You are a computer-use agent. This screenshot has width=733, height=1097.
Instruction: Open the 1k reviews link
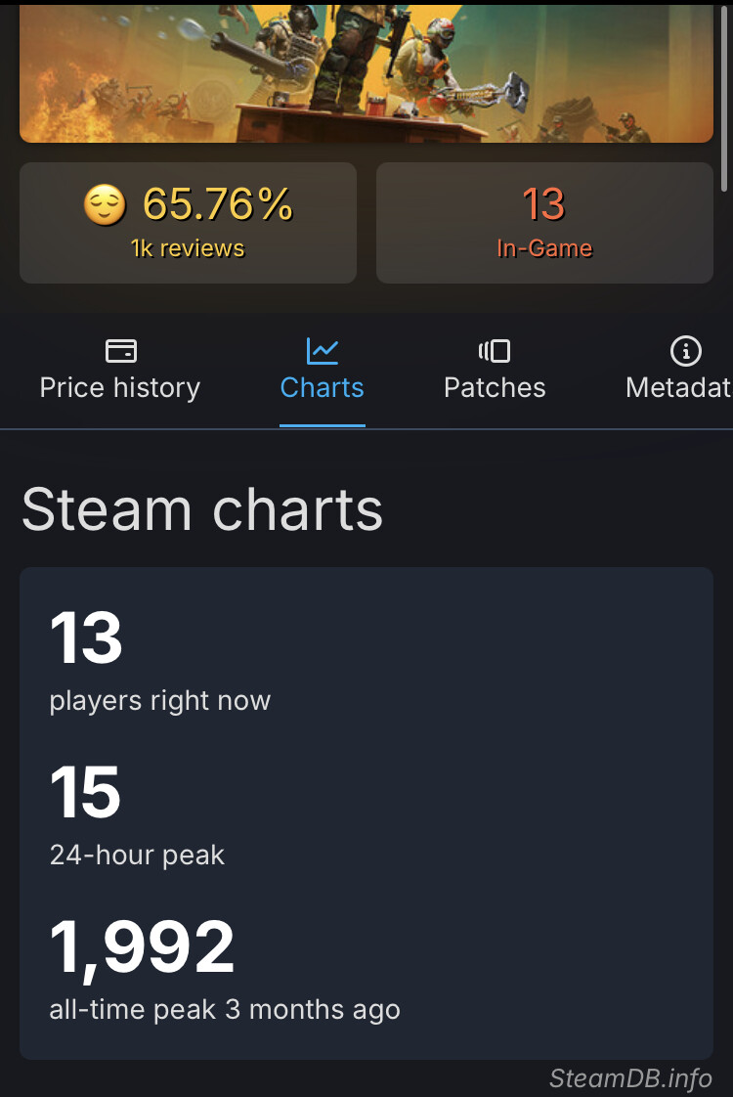click(x=188, y=248)
